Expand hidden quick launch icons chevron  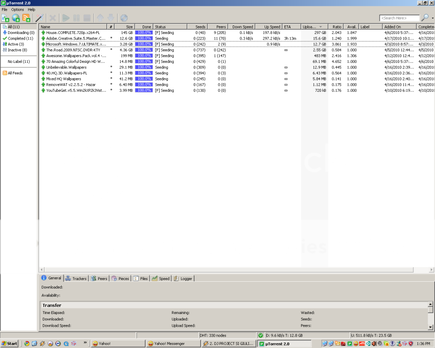[85, 342]
